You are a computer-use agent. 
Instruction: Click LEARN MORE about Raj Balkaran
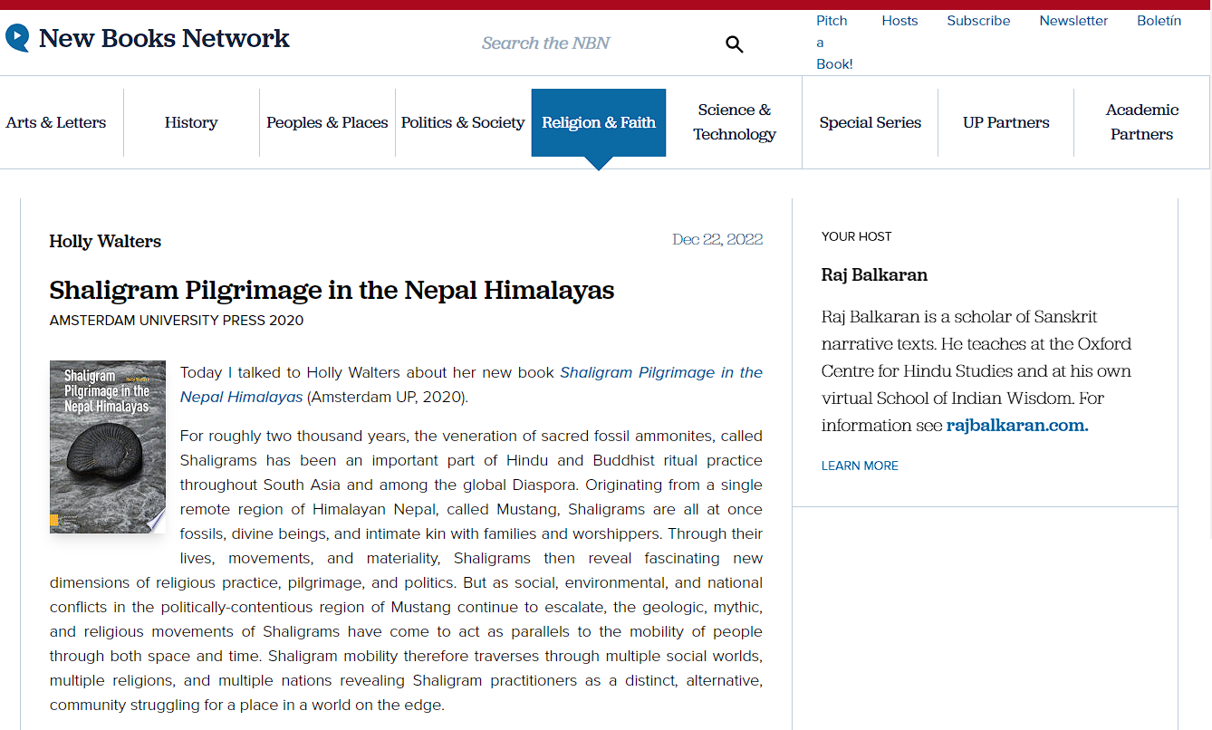click(x=859, y=465)
